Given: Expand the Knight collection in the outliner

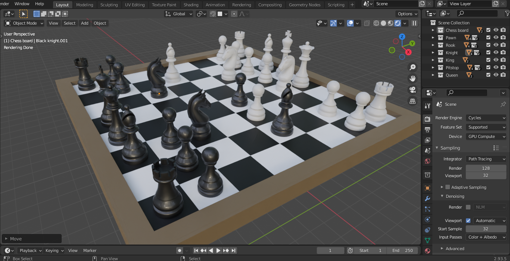Looking at the screenshot, I should point(433,52).
